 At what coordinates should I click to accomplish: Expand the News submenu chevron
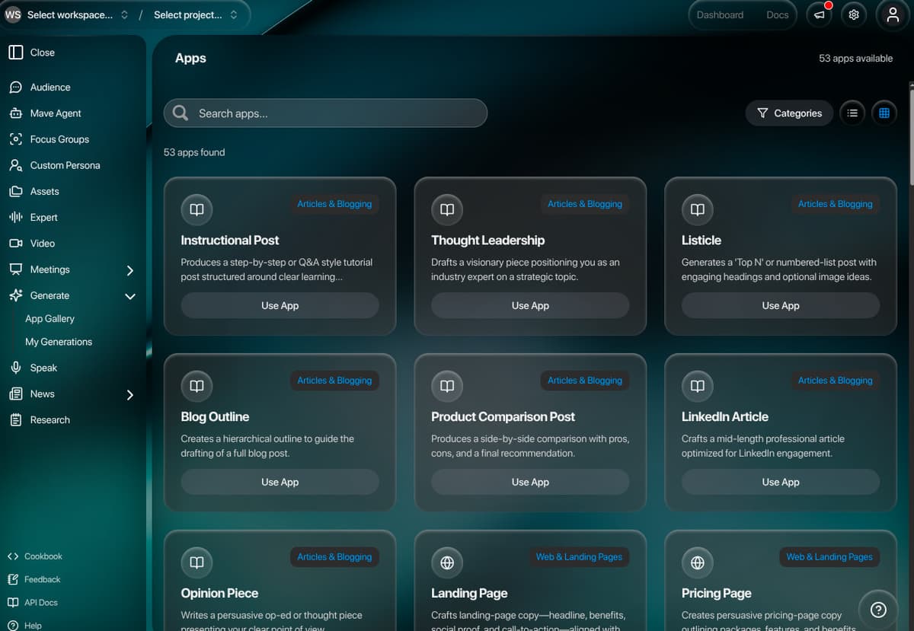click(129, 395)
